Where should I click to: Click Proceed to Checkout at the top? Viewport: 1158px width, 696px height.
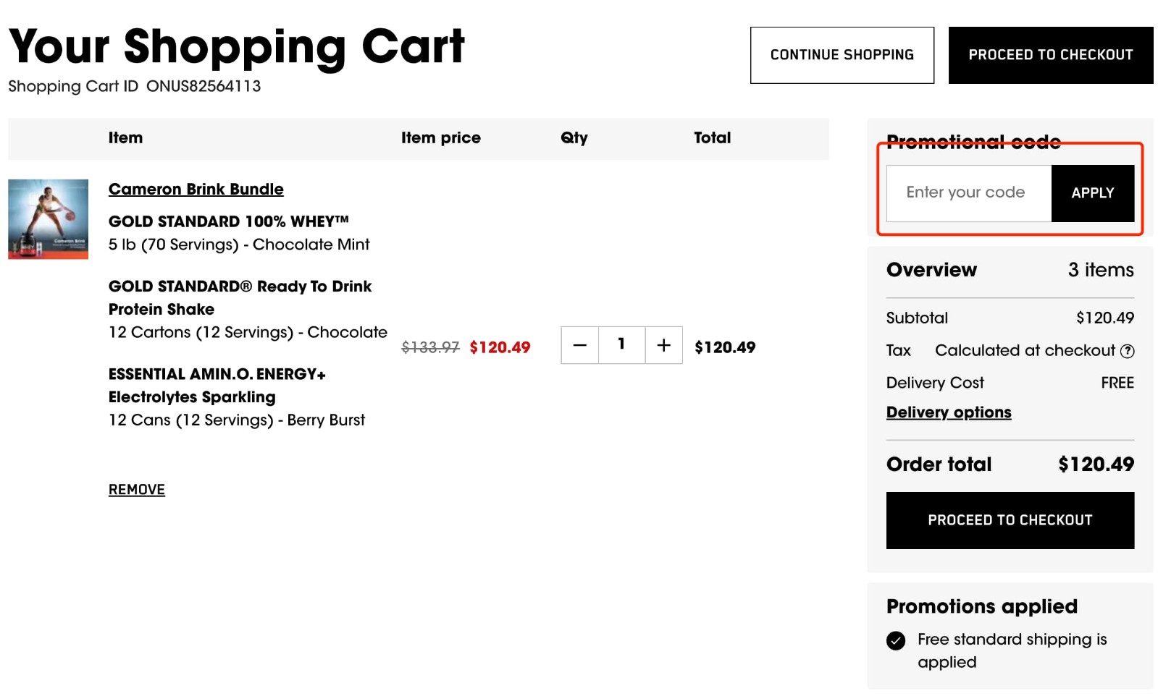pyautogui.click(x=1050, y=54)
